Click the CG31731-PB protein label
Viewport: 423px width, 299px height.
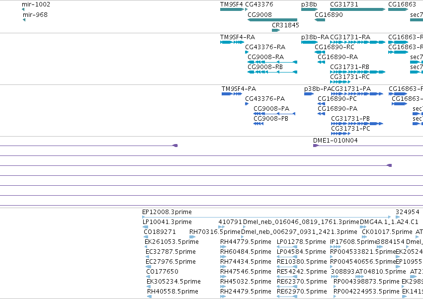pos(350,119)
